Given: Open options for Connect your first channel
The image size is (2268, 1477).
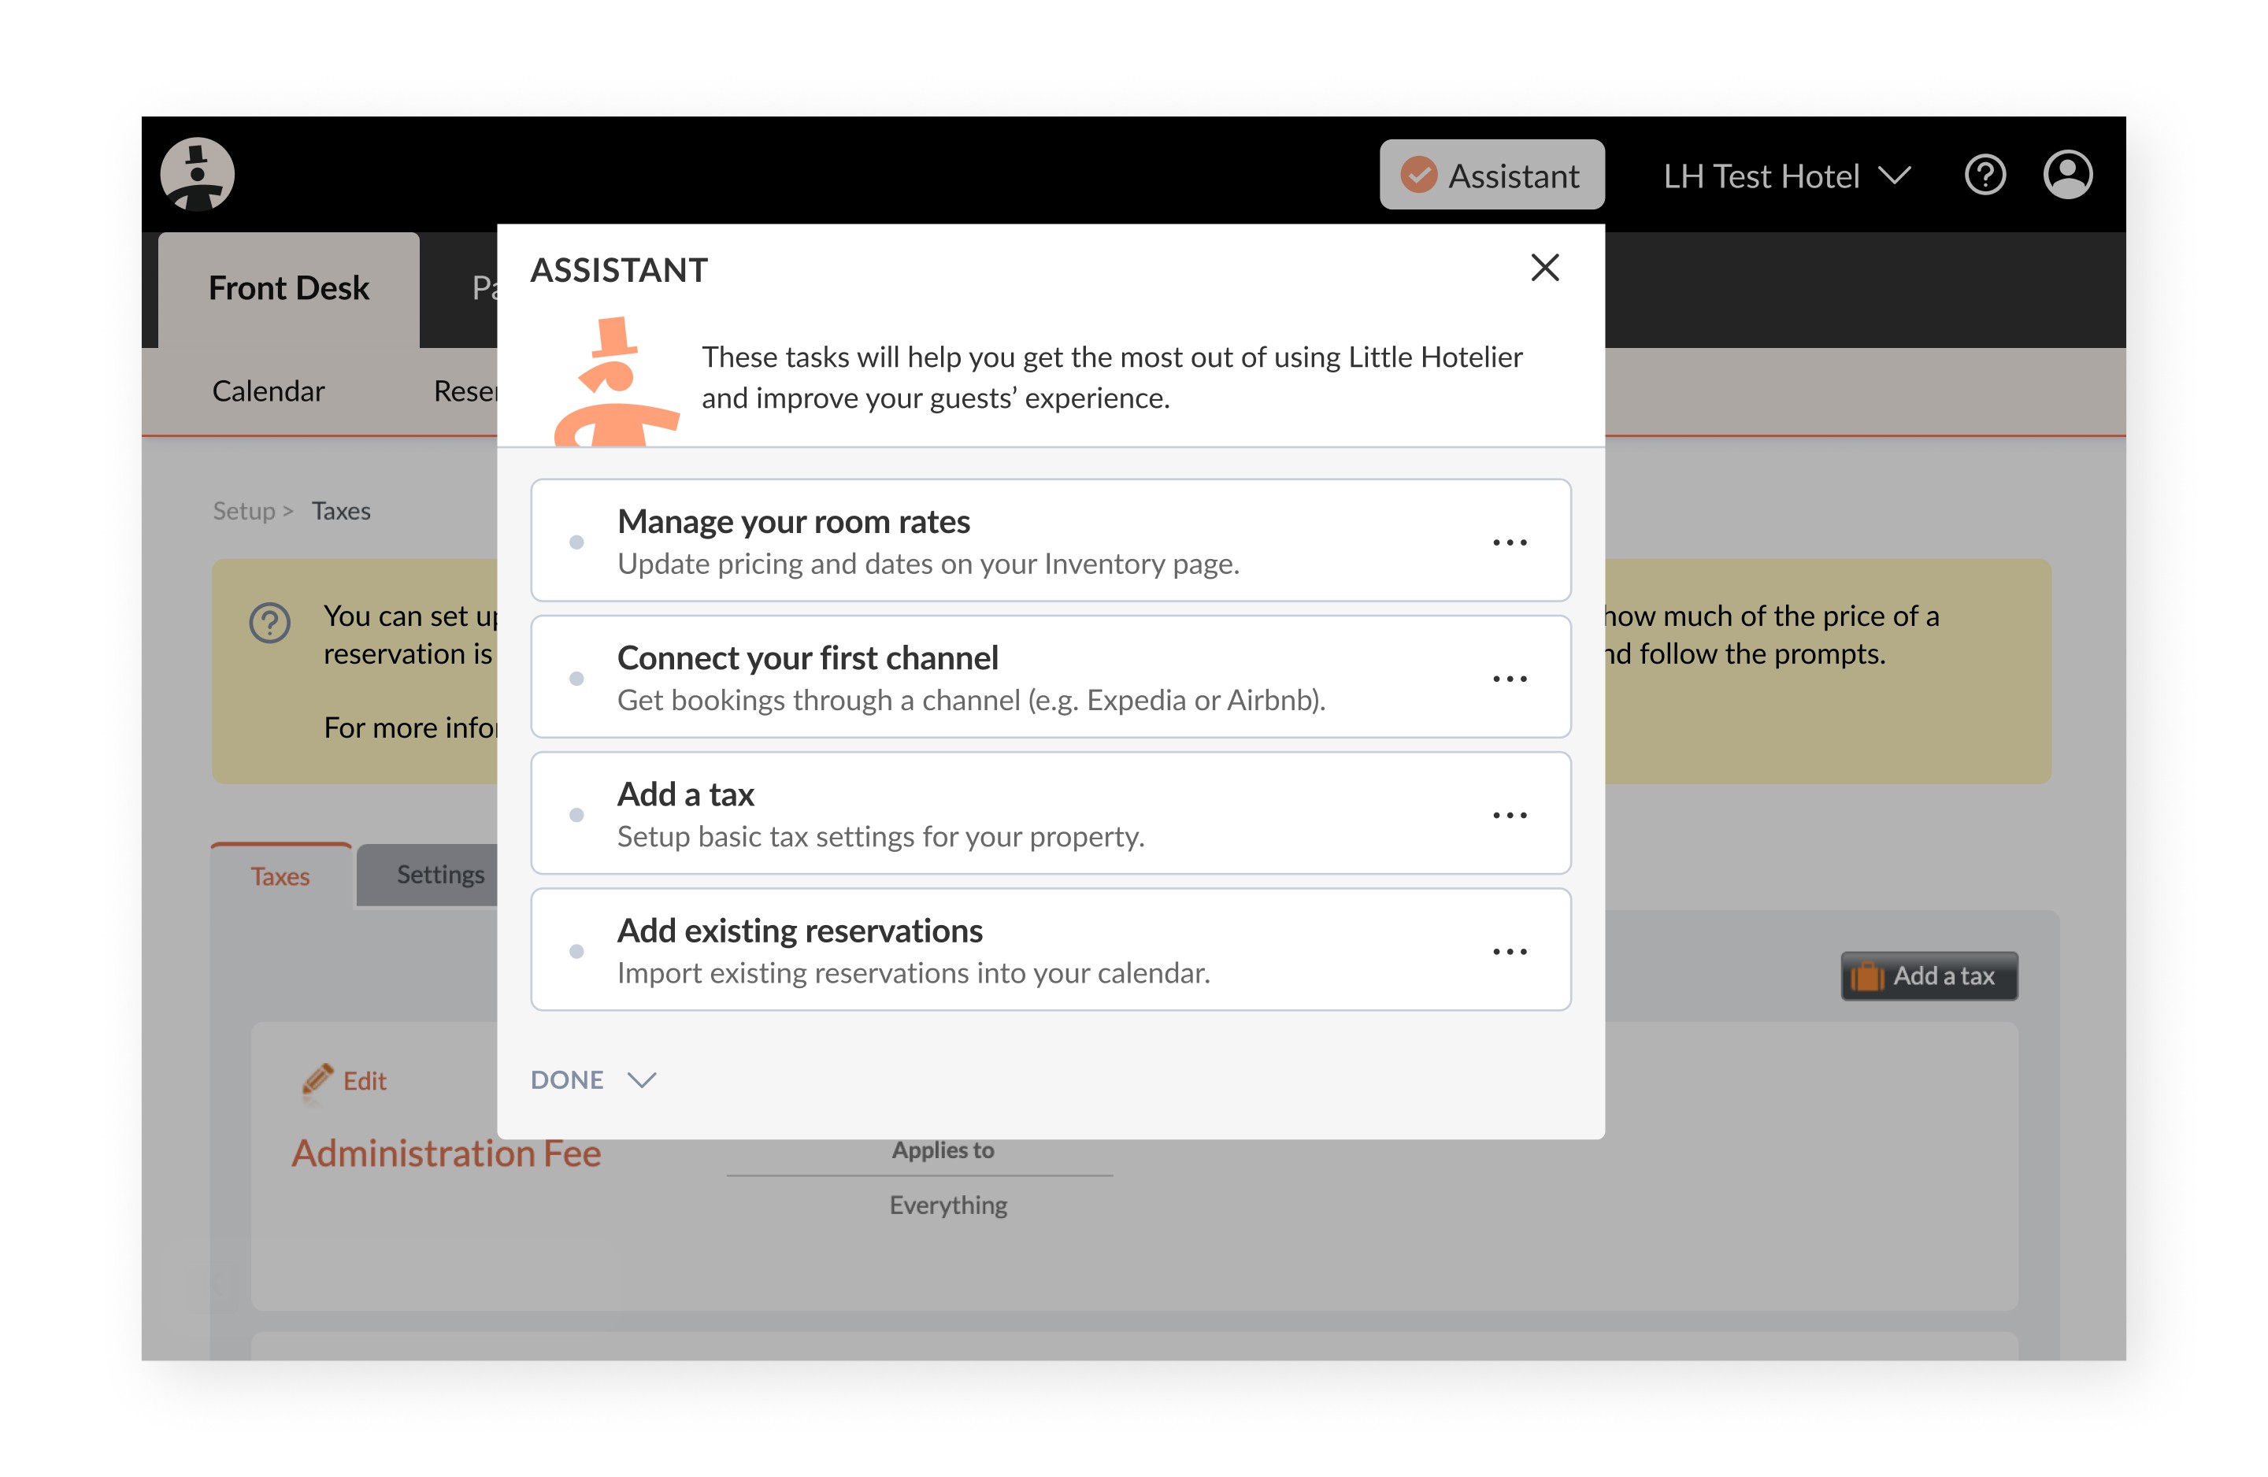Looking at the screenshot, I should [1509, 679].
